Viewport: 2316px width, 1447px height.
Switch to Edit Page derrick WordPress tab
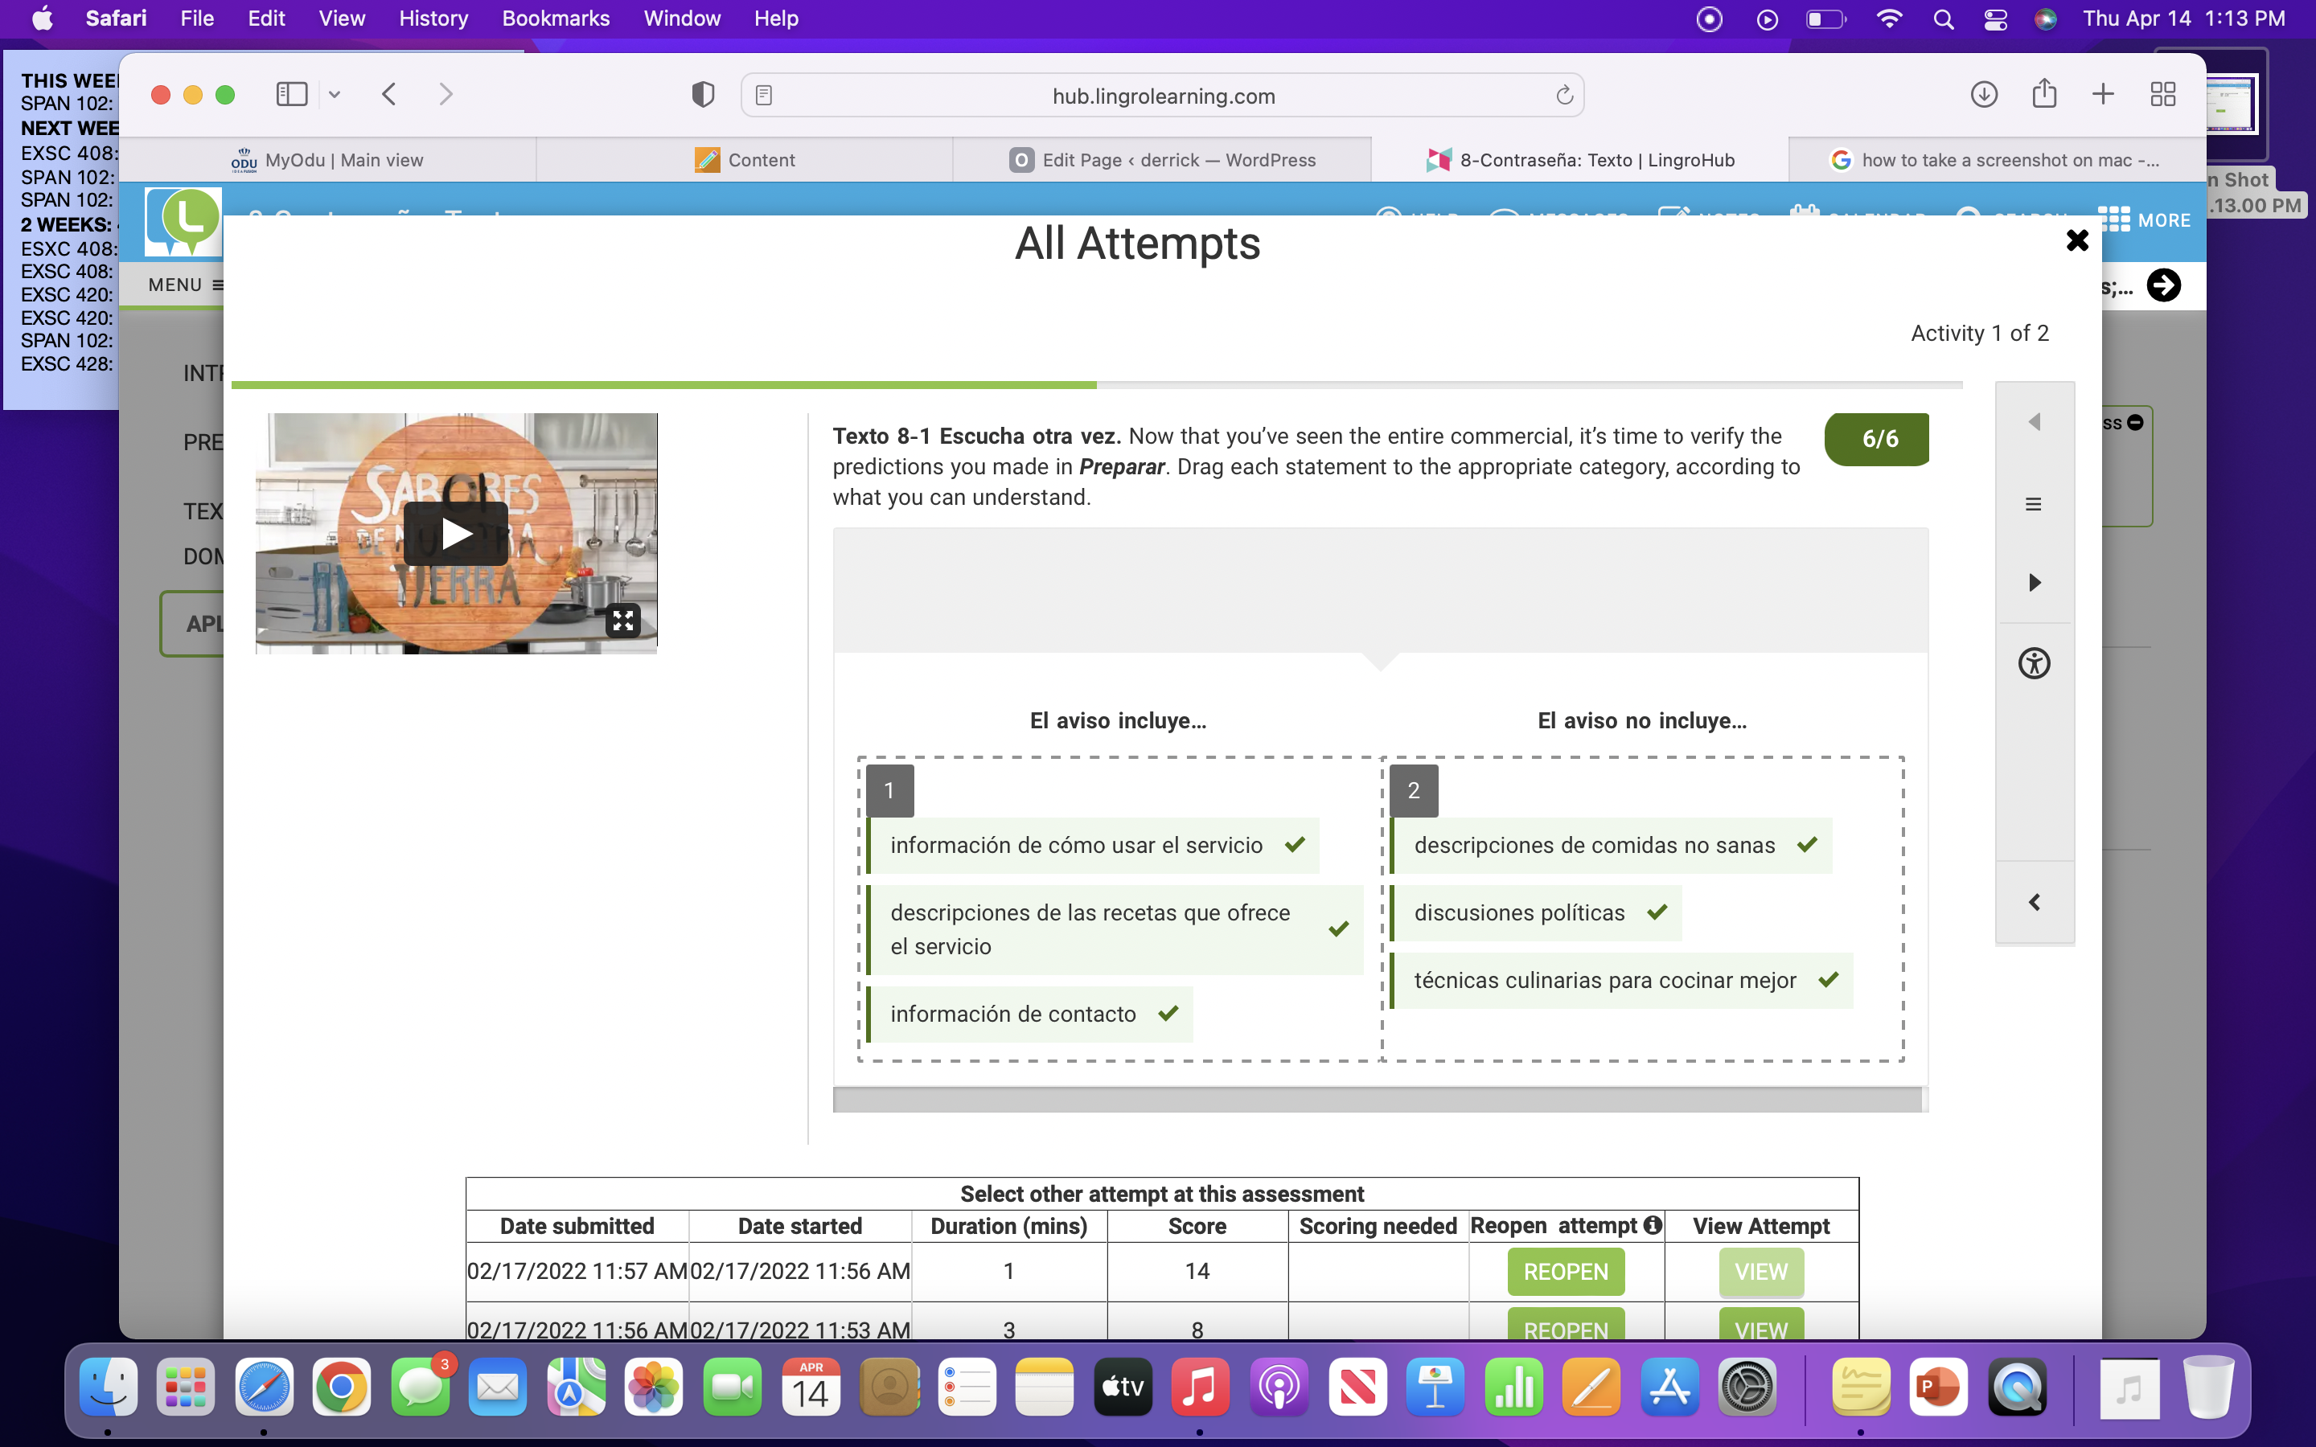pyautogui.click(x=1162, y=160)
